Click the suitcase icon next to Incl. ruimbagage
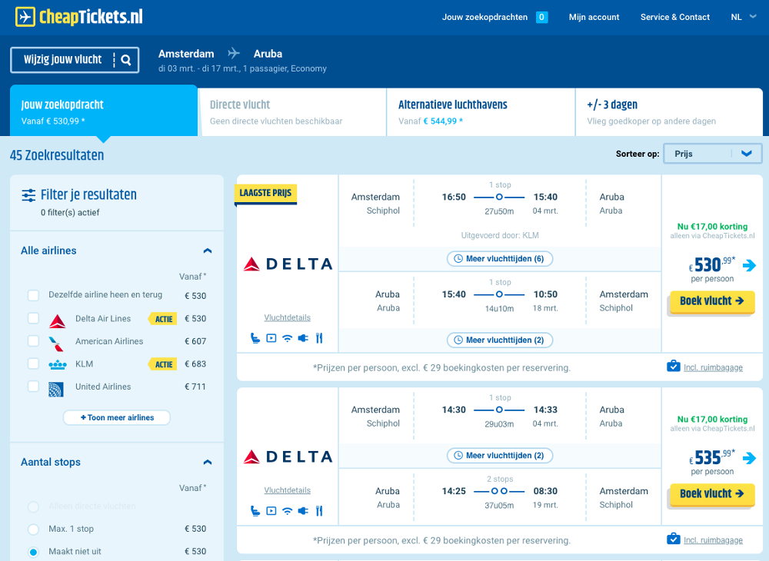The width and height of the screenshot is (769, 561). pos(675,367)
